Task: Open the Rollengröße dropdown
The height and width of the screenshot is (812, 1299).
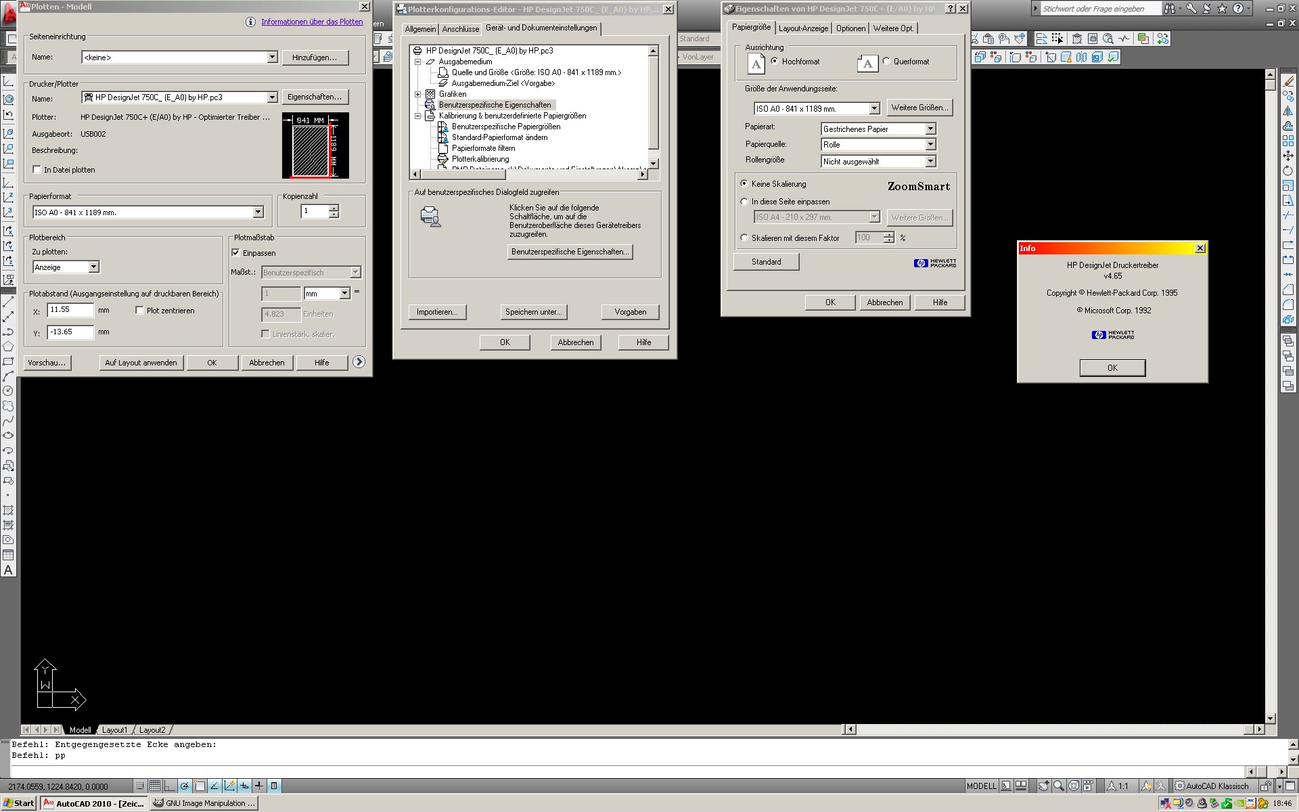Action: coord(930,161)
